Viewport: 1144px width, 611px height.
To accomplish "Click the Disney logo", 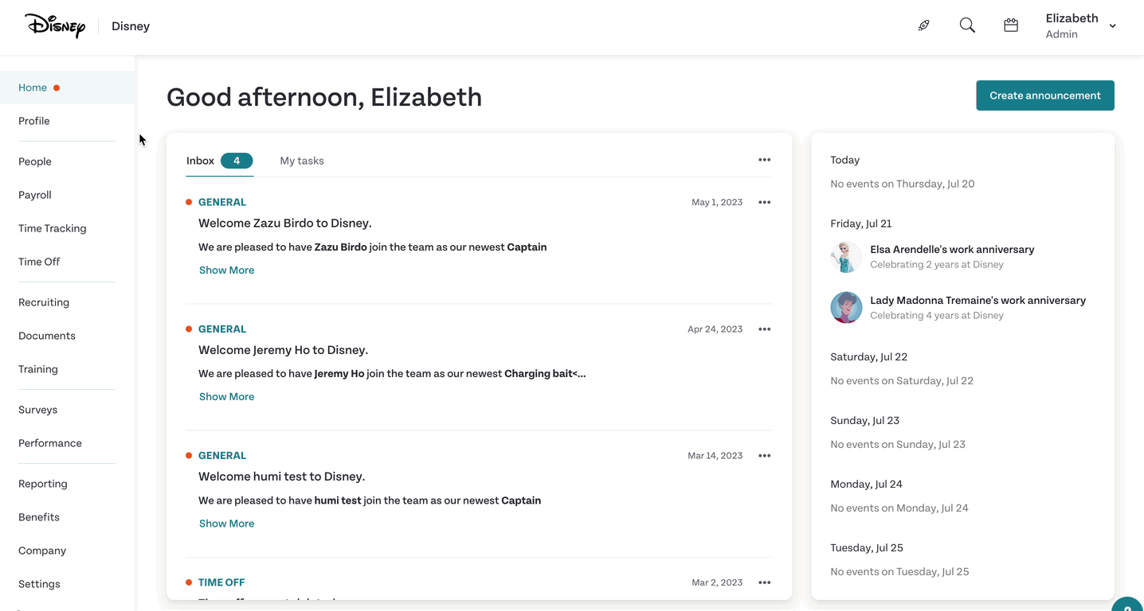I will click(x=55, y=25).
